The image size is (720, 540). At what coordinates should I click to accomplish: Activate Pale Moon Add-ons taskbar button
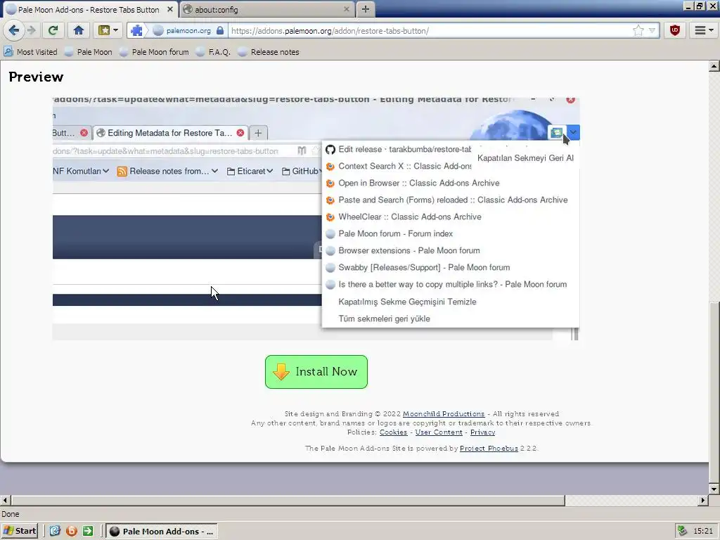162,531
